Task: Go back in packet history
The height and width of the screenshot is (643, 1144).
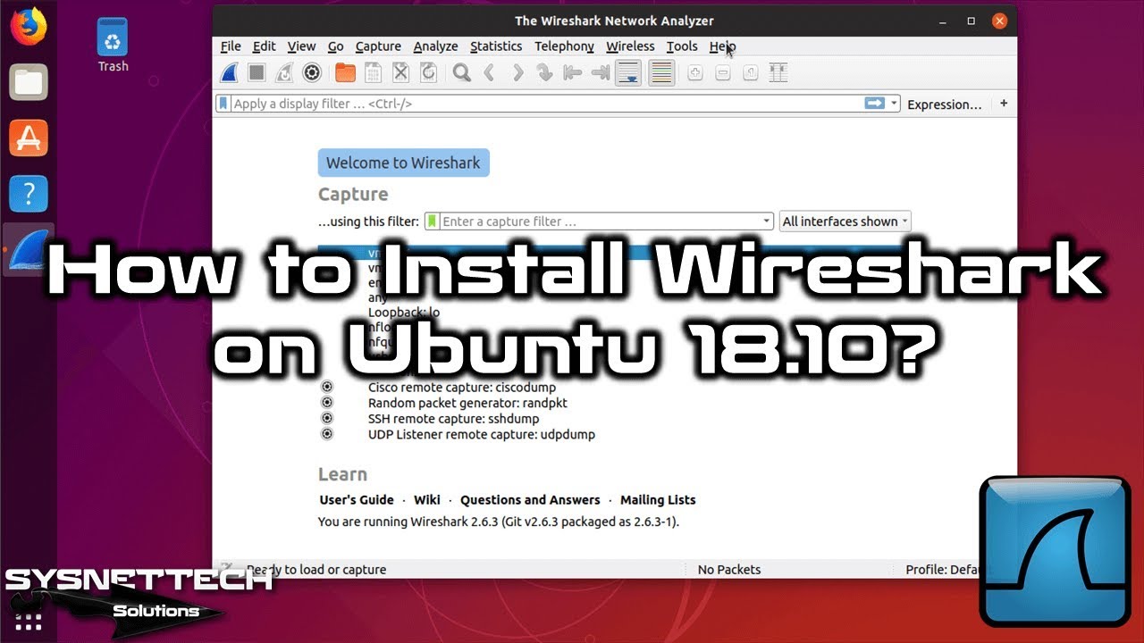Action: click(489, 73)
